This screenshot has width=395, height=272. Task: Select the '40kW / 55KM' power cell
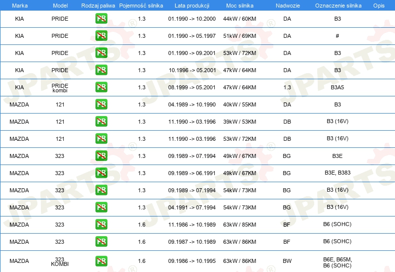coord(239,104)
